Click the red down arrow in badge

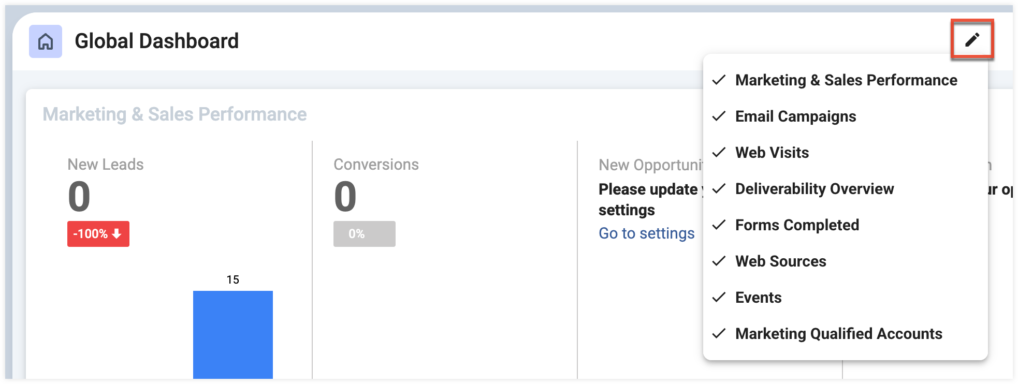tap(117, 234)
